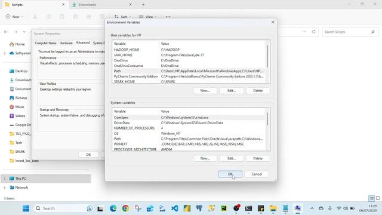Select the JAVA_HOME user variable

(x=189, y=55)
